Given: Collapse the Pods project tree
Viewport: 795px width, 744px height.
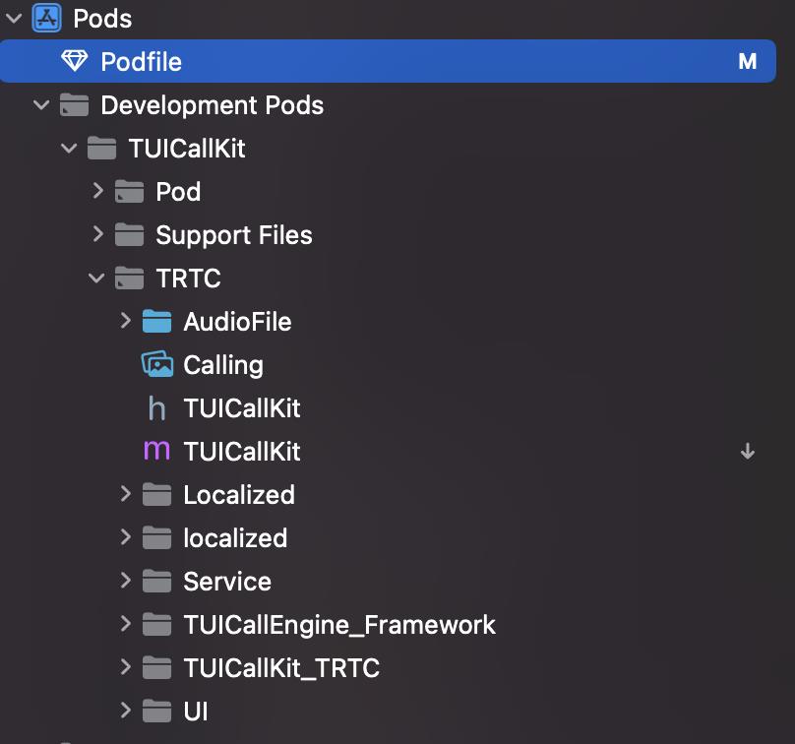Looking at the screenshot, I should click(14, 19).
